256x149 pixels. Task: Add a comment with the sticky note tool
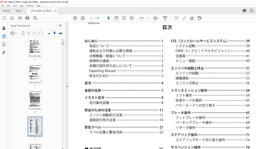tap(176, 18)
